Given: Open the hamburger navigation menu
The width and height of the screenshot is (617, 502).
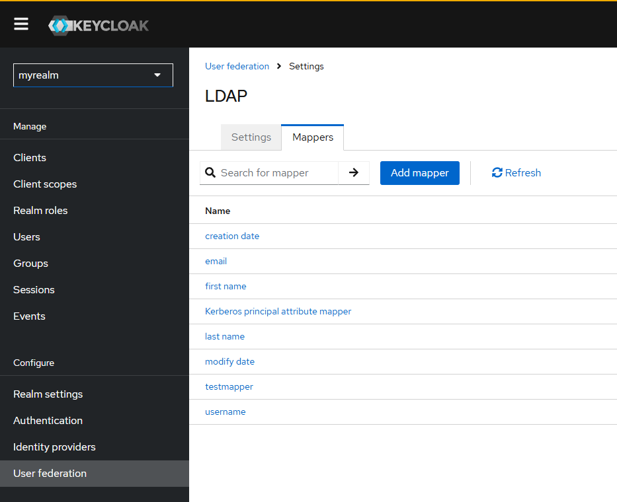Looking at the screenshot, I should pos(21,24).
